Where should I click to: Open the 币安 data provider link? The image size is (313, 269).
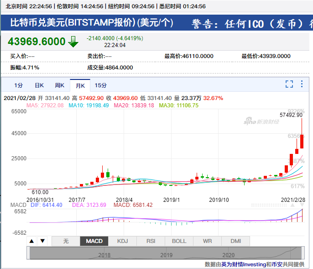tap(277, 264)
